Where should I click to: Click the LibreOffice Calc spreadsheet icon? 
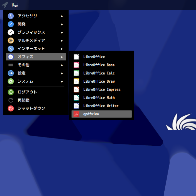(x=76, y=73)
